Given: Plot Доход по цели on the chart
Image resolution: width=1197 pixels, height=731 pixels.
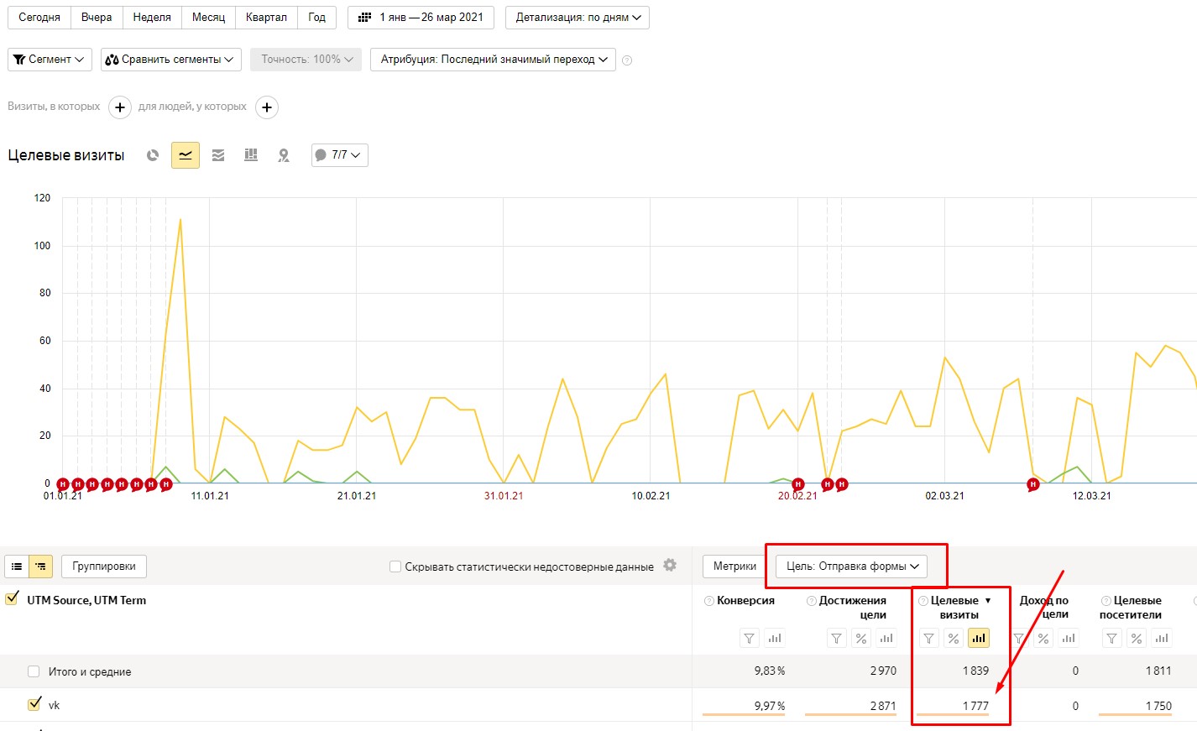Looking at the screenshot, I should [x=1069, y=639].
